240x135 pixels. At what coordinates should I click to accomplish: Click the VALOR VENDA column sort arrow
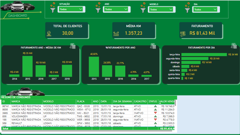tap(160, 103)
